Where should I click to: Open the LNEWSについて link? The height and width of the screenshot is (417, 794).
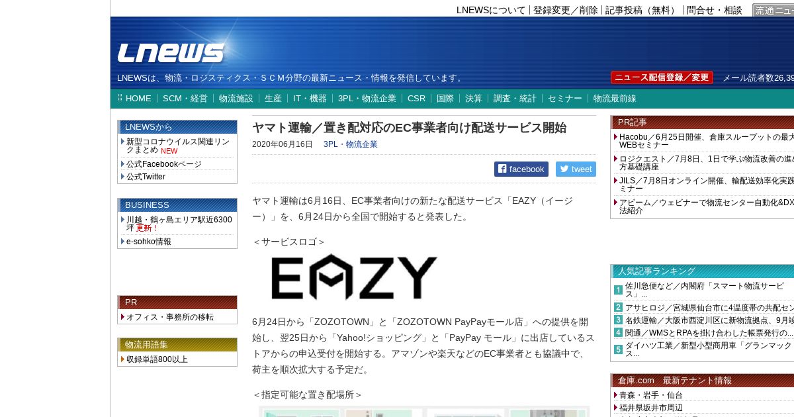(x=491, y=10)
